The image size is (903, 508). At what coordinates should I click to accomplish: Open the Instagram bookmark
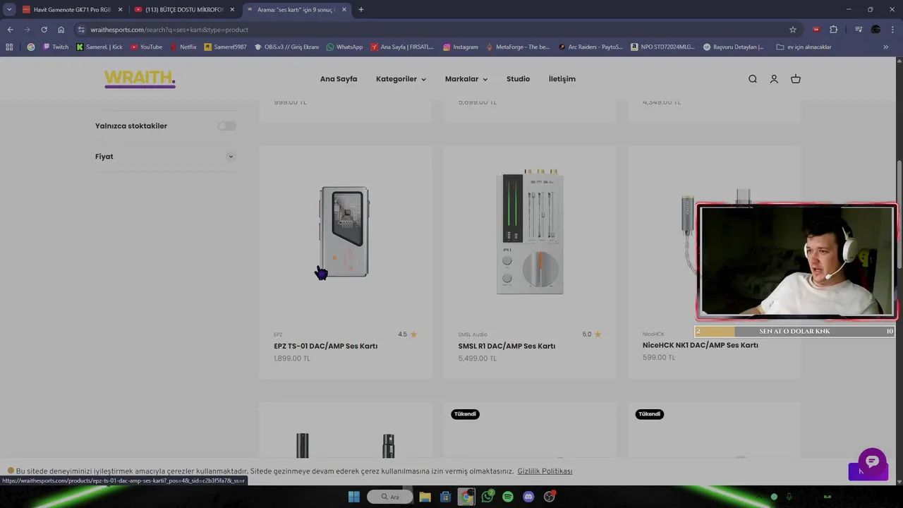(x=461, y=47)
